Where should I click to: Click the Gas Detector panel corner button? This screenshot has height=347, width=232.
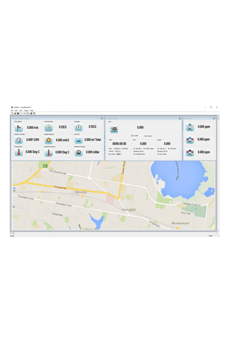[x=214, y=119]
